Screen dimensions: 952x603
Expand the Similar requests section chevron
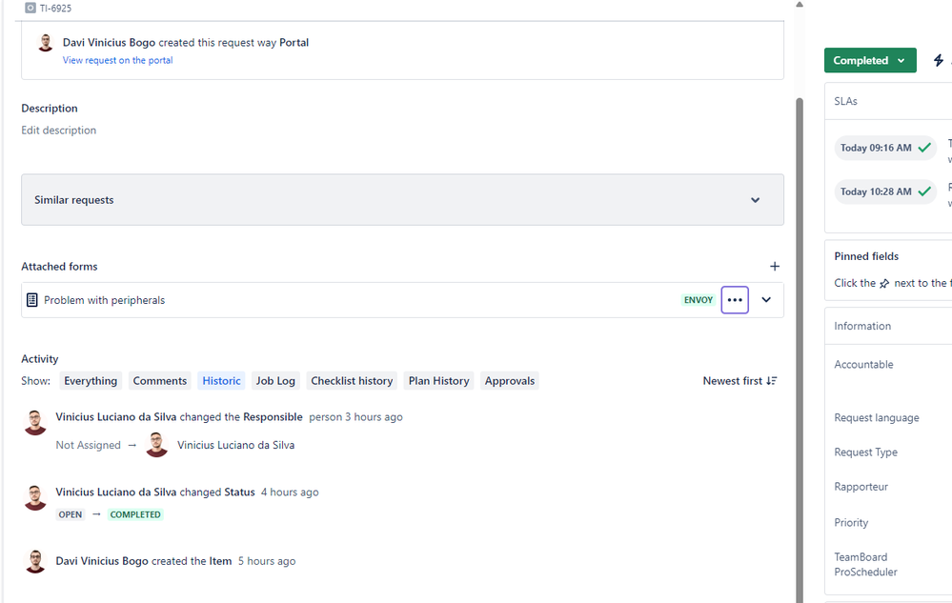point(755,200)
